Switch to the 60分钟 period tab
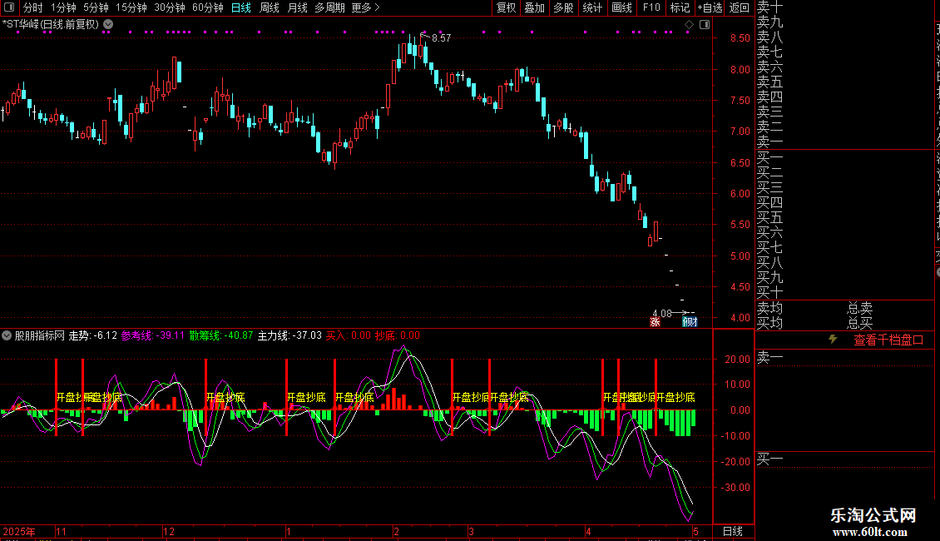Viewport: 940px width, 541px height. (x=208, y=7)
